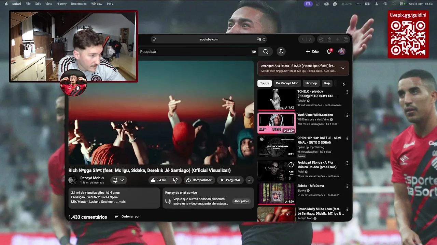This screenshot has height=245, width=437.
Task: Open options menu for Froid part Djonga
Action: click(347, 163)
